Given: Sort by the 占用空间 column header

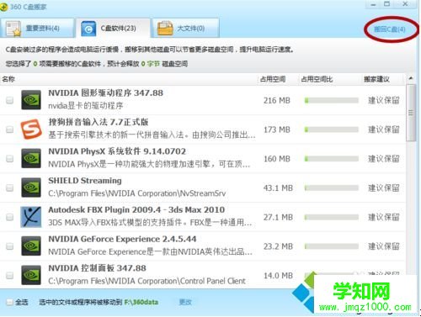Looking at the screenshot, I should tap(273, 79).
